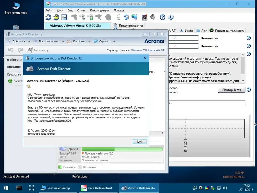Click the Redo arrow in Acronis Disk Director

click(21, 49)
